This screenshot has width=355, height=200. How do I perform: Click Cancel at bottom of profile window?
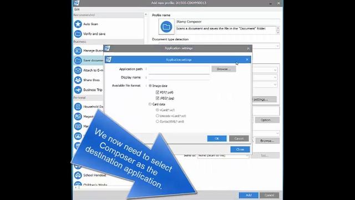tap(269, 195)
